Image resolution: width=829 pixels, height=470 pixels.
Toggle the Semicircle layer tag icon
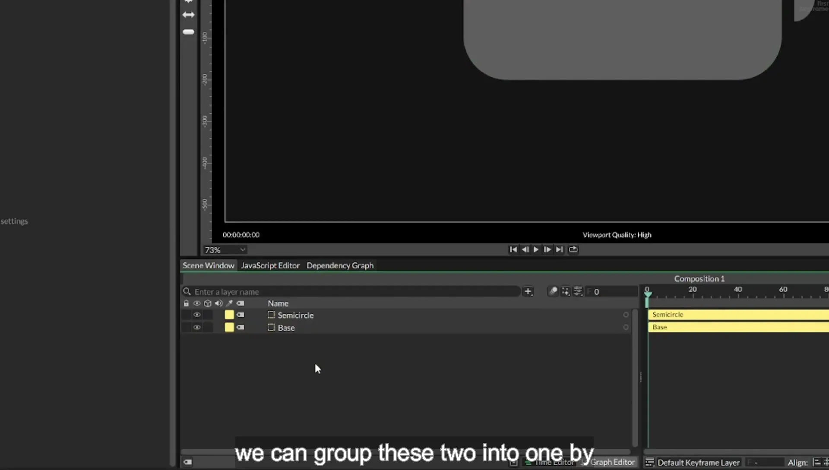(240, 315)
